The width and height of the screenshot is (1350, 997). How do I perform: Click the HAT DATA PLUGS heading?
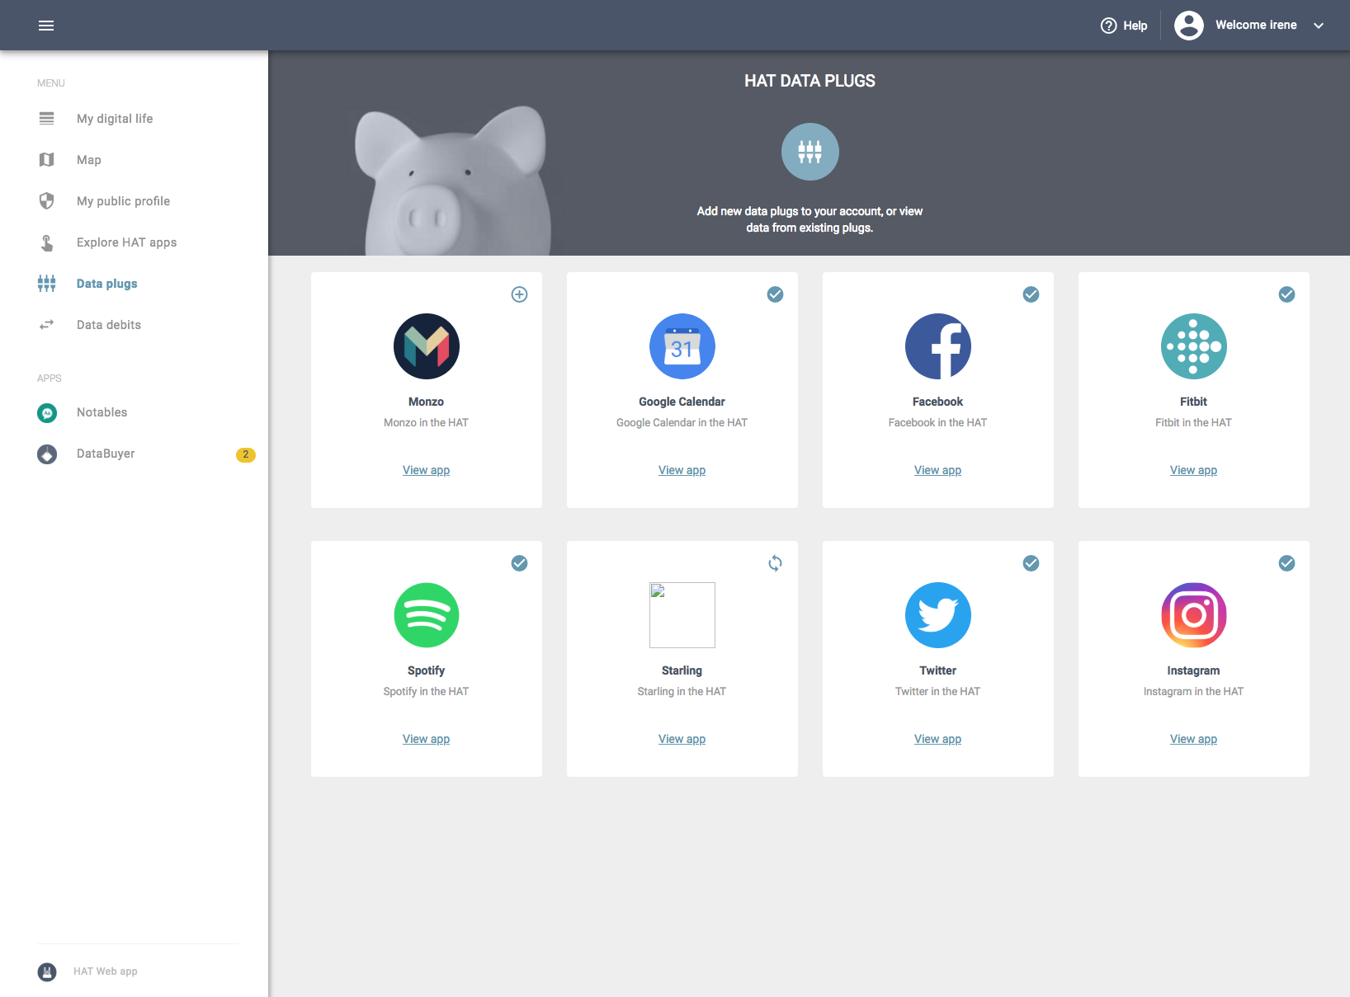[x=810, y=81]
